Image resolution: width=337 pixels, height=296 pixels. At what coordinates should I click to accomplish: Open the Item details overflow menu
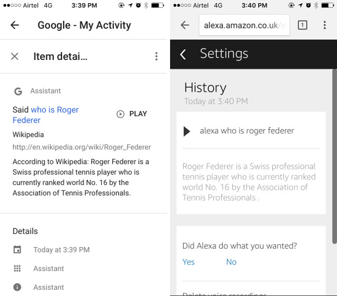pyautogui.click(x=156, y=56)
